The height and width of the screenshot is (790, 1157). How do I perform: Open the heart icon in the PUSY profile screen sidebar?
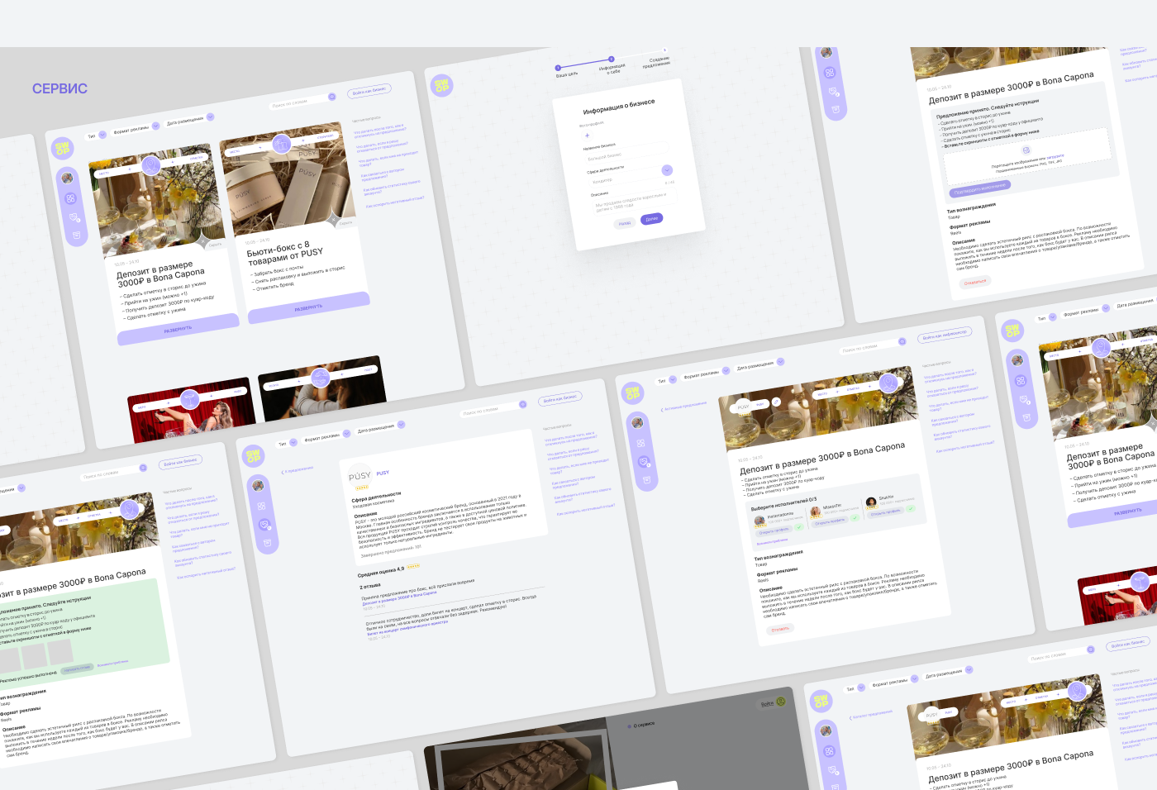264,524
